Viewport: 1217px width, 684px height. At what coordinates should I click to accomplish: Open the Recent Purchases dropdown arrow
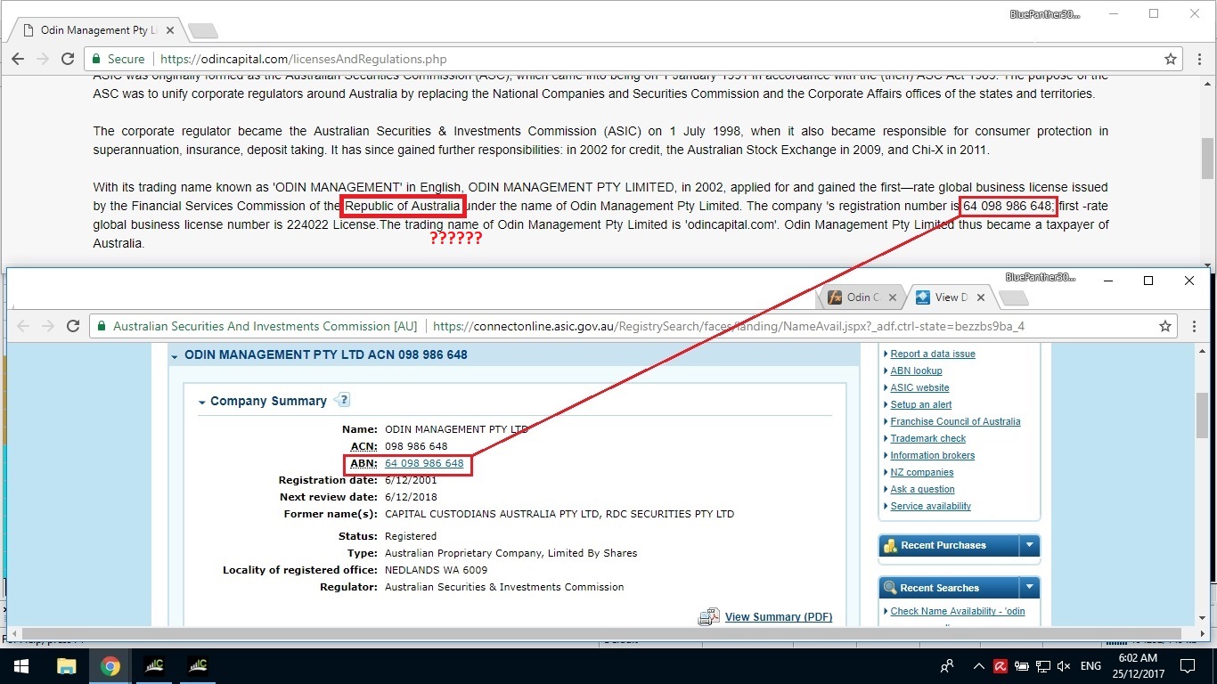(1030, 545)
